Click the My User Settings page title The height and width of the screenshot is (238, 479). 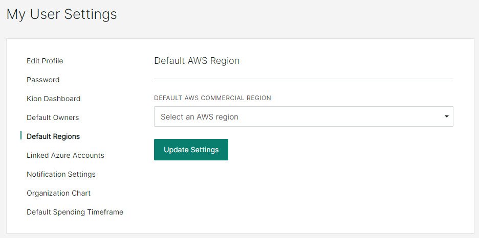coord(62,14)
